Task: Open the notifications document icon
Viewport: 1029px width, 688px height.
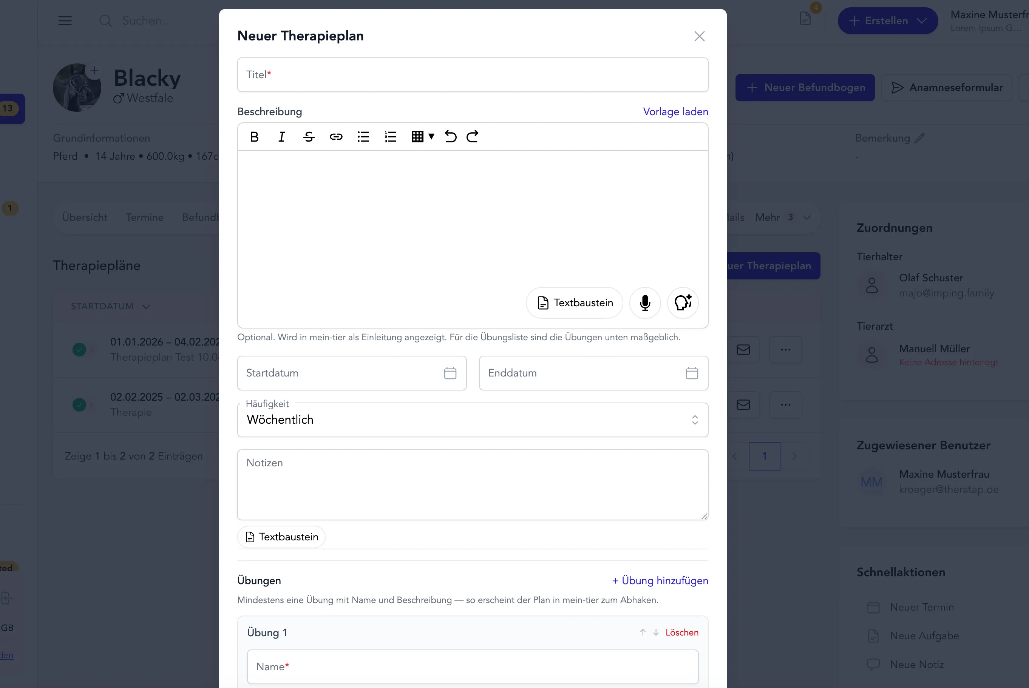Action: [x=805, y=19]
